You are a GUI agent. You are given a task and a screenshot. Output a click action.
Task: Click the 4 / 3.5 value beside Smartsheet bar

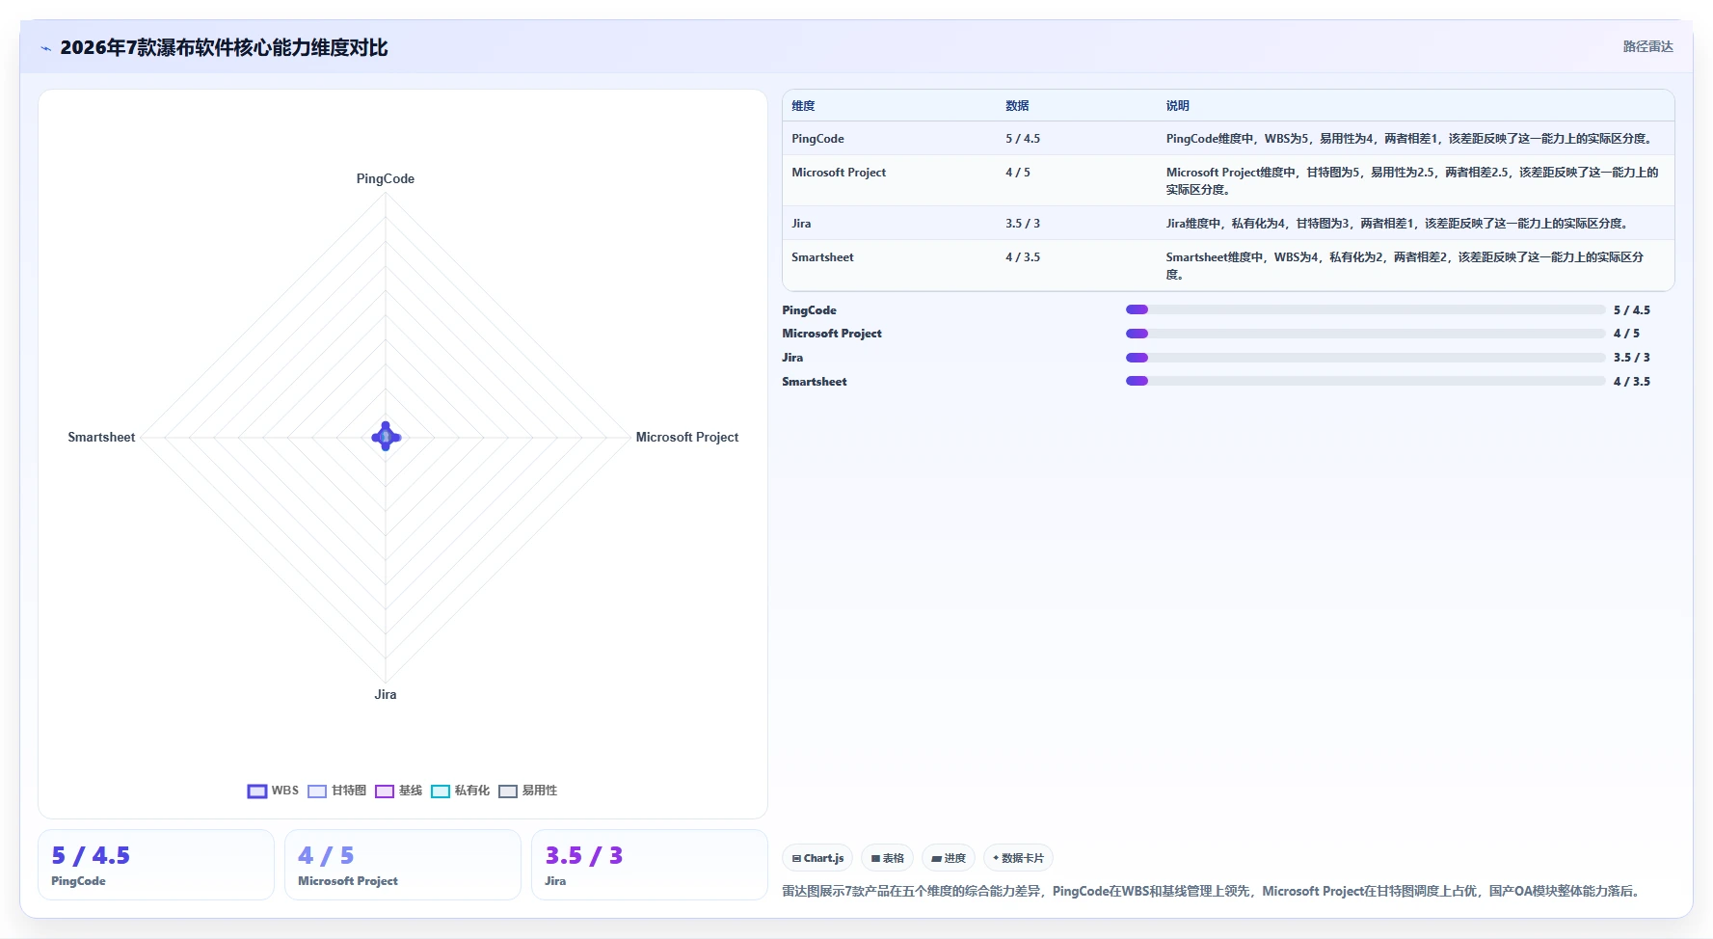1632,382
